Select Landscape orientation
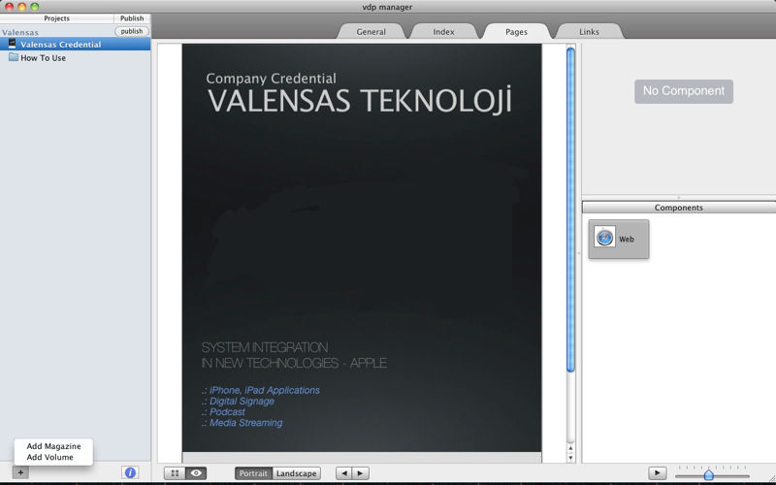 [296, 473]
